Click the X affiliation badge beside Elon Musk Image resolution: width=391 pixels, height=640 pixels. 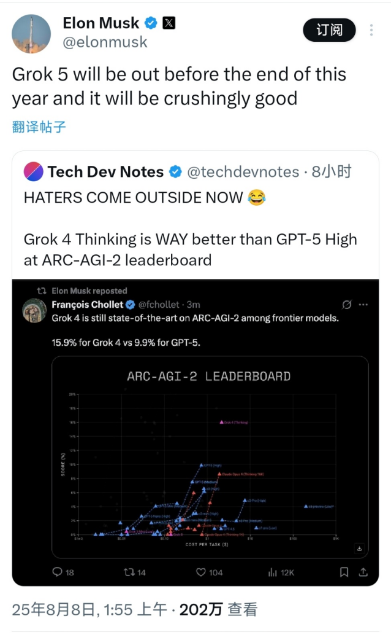(169, 23)
